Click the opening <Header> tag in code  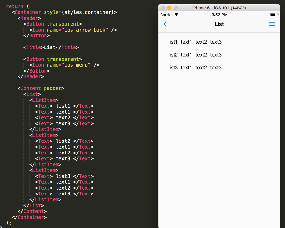pos(29,18)
